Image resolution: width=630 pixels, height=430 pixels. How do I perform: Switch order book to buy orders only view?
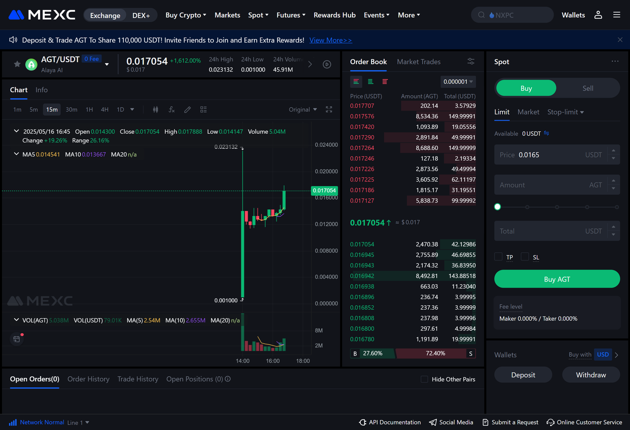pos(370,81)
